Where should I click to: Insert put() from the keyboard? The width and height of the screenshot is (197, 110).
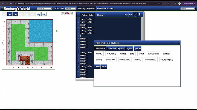pos(132,54)
